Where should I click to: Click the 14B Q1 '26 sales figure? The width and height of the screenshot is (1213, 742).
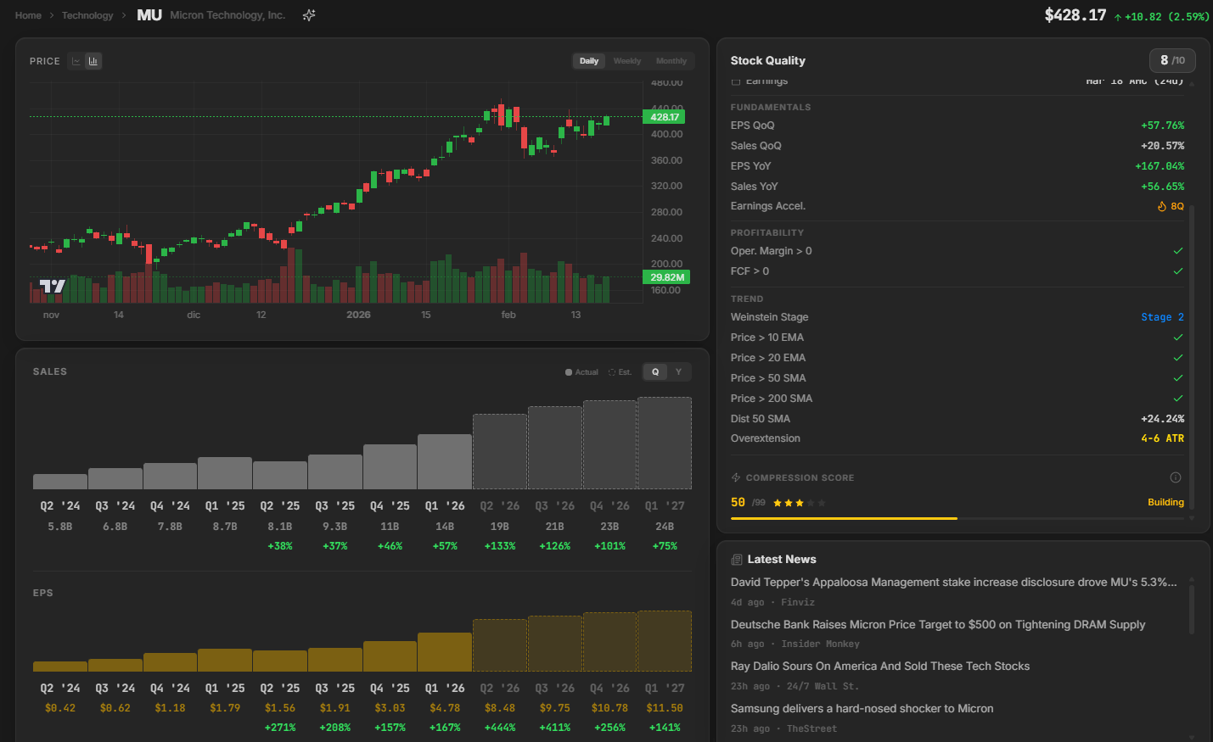[x=445, y=527]
